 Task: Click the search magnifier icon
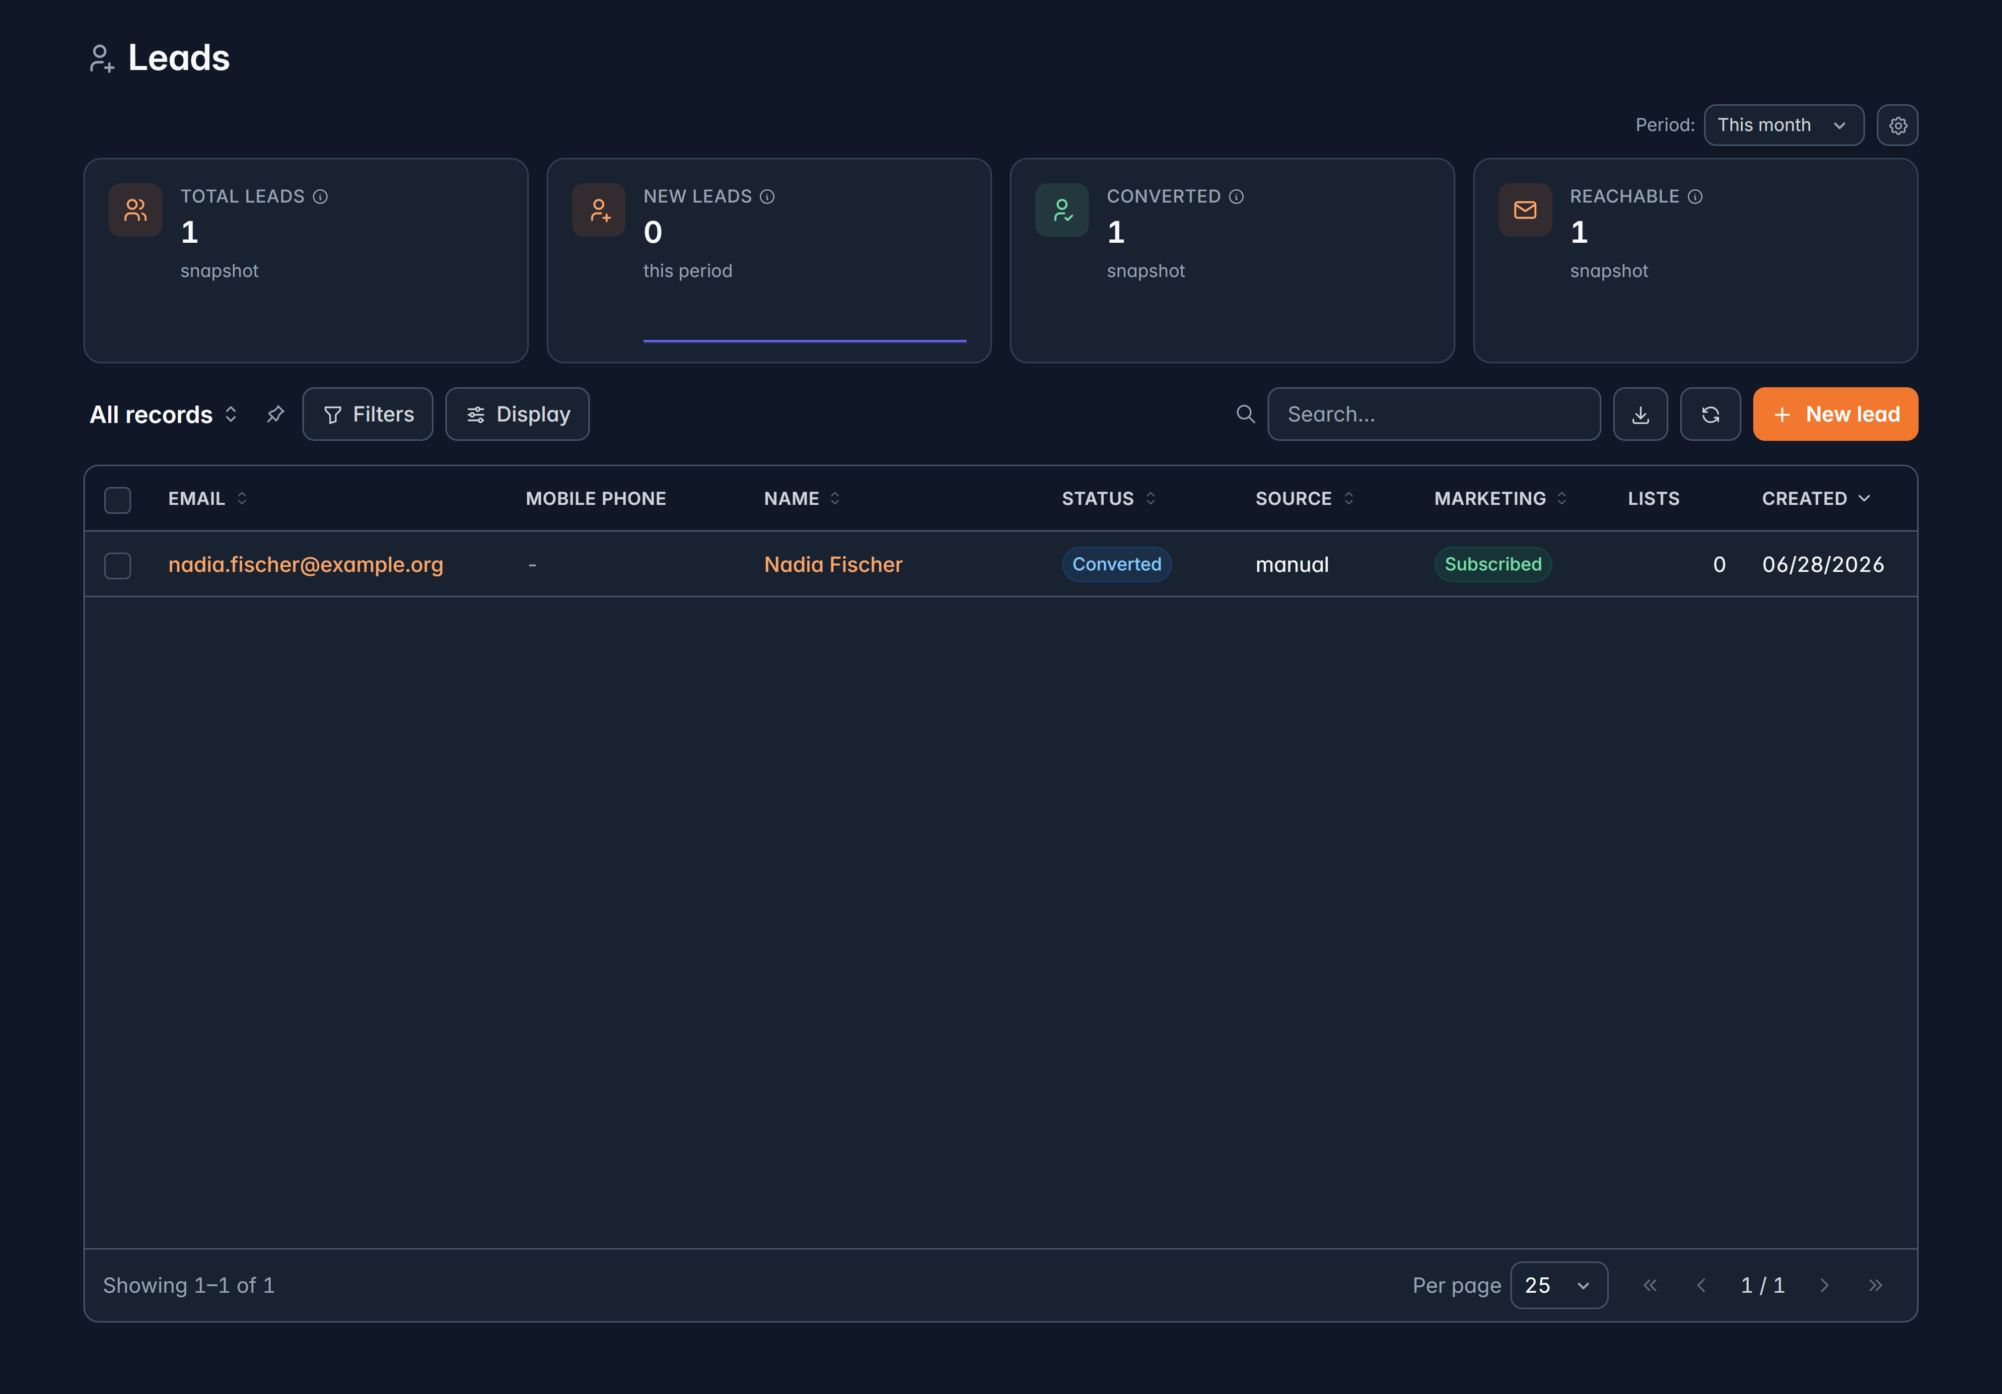click(x=1246, y=414)
